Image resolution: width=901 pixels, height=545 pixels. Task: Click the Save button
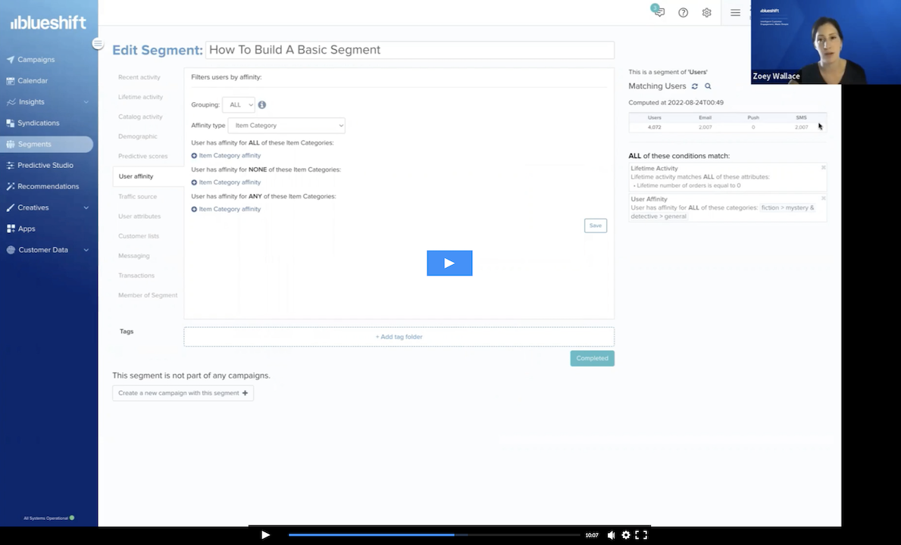click(x=596, y=226)
